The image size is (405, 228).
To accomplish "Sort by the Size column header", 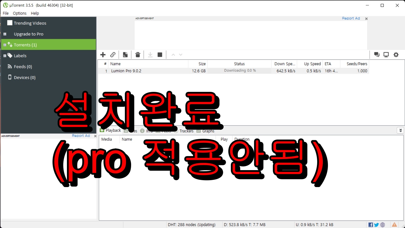I will [198, 64].
